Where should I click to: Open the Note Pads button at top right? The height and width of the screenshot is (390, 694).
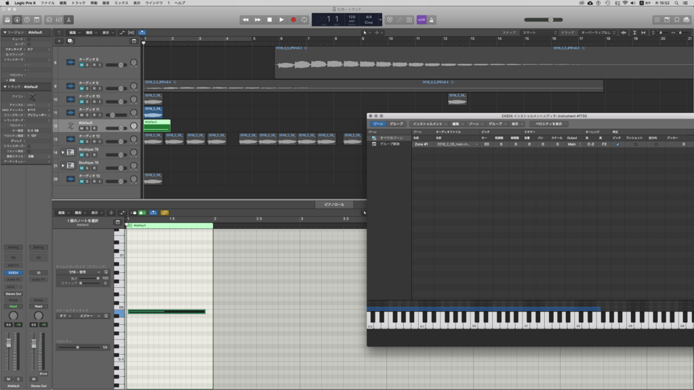(667, 20)
